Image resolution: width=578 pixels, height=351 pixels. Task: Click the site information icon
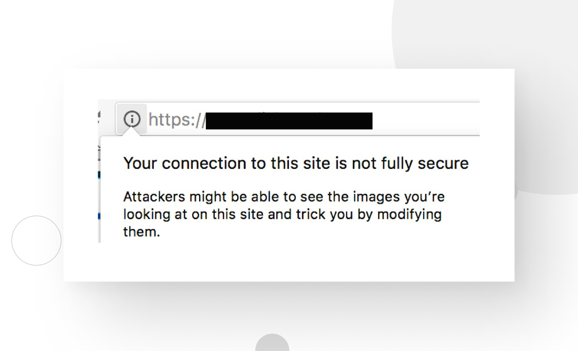point(132,119)
